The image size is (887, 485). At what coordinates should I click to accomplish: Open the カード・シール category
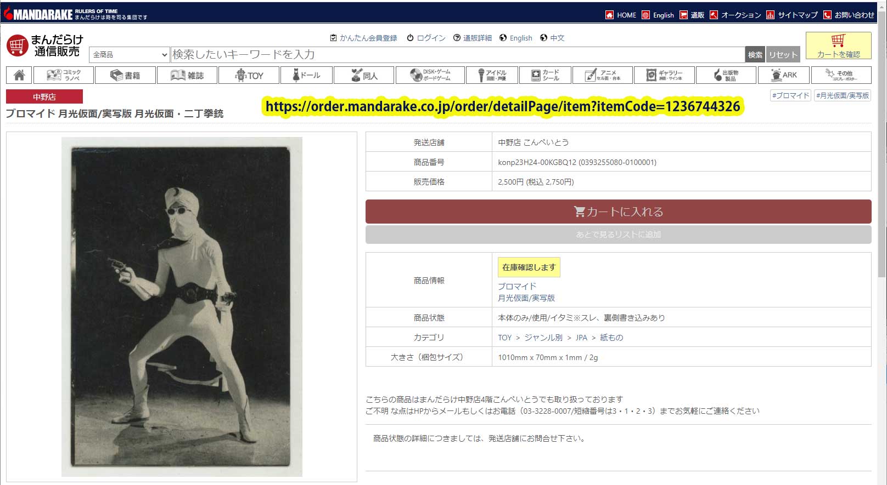(x=545, y=75)
